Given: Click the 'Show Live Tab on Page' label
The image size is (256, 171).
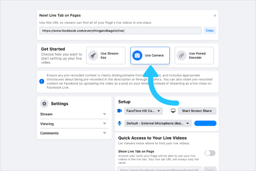Looking at the screenshot, I should [136, 152].
